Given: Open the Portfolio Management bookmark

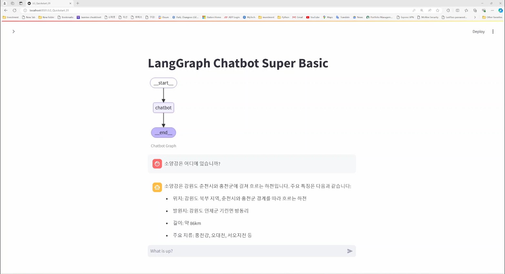Looking at the screenshot, I should 379,17.
